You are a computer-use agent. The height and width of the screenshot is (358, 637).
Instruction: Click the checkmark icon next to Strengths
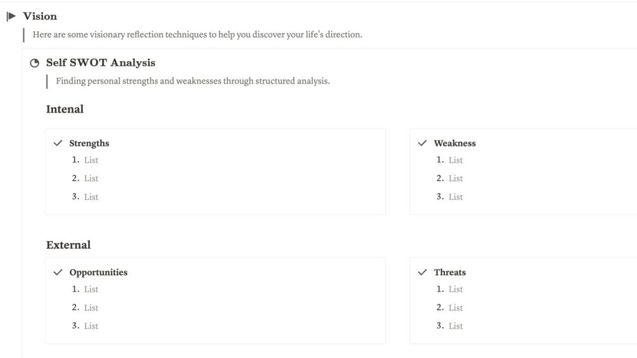(58, 144)
